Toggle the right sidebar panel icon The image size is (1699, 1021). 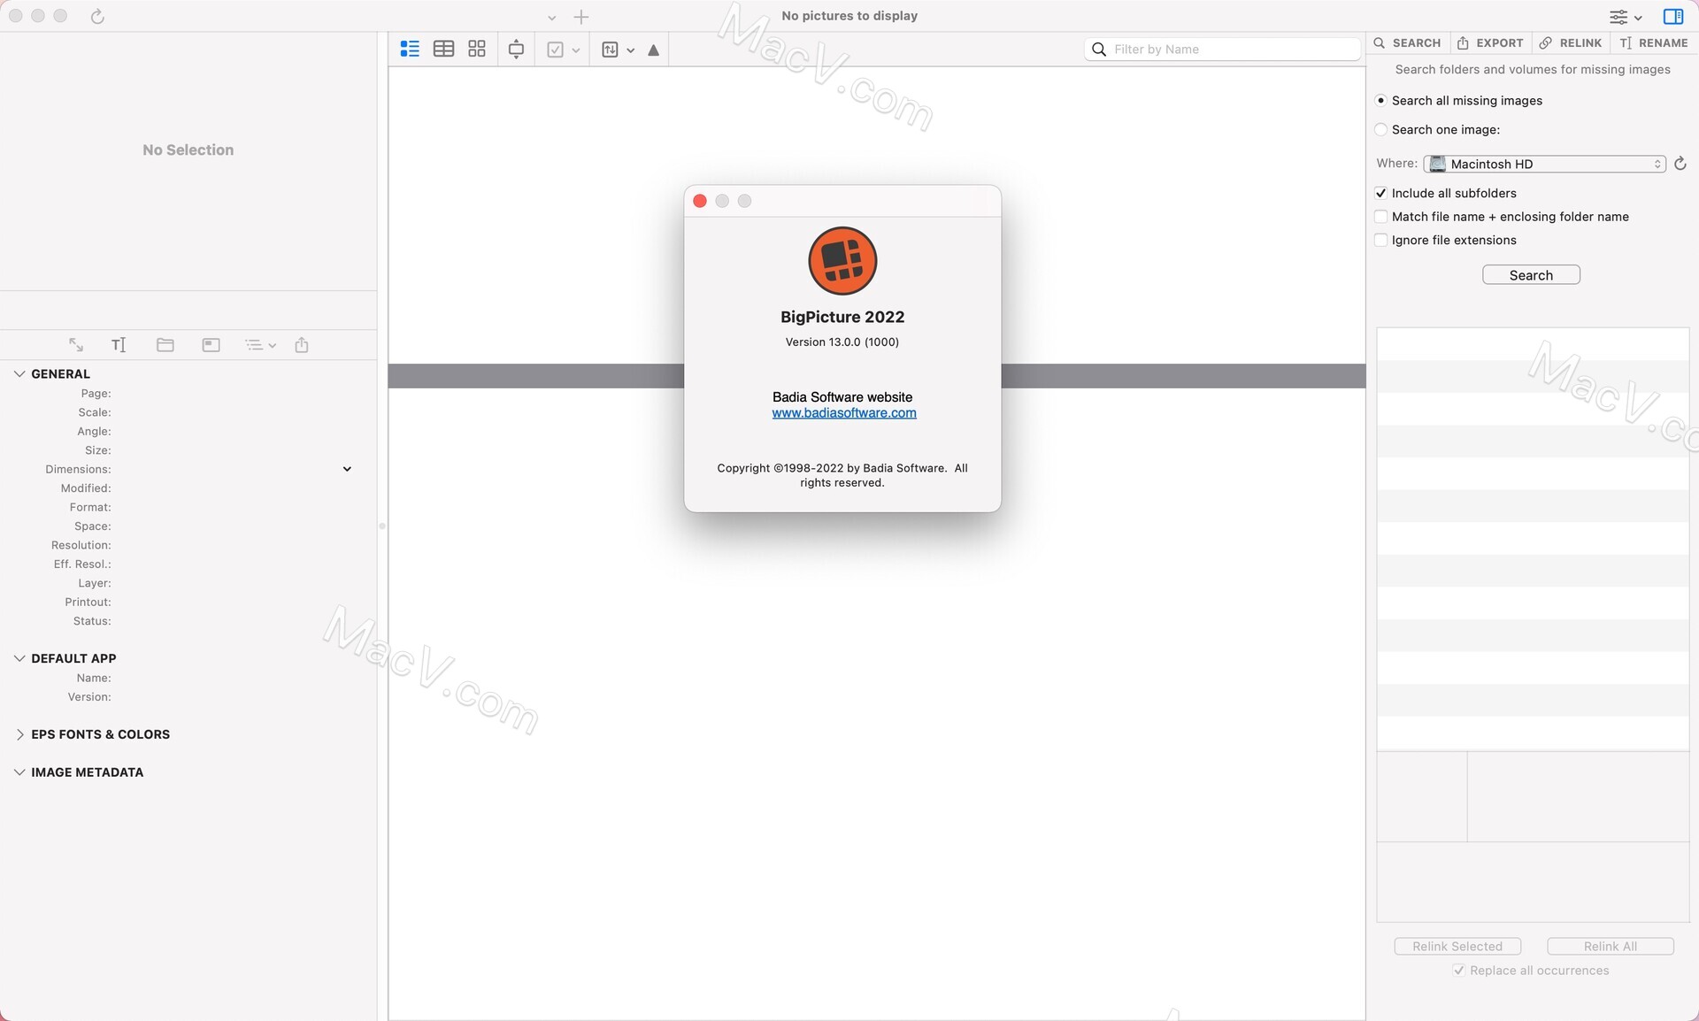click(x=1673, y=17)
